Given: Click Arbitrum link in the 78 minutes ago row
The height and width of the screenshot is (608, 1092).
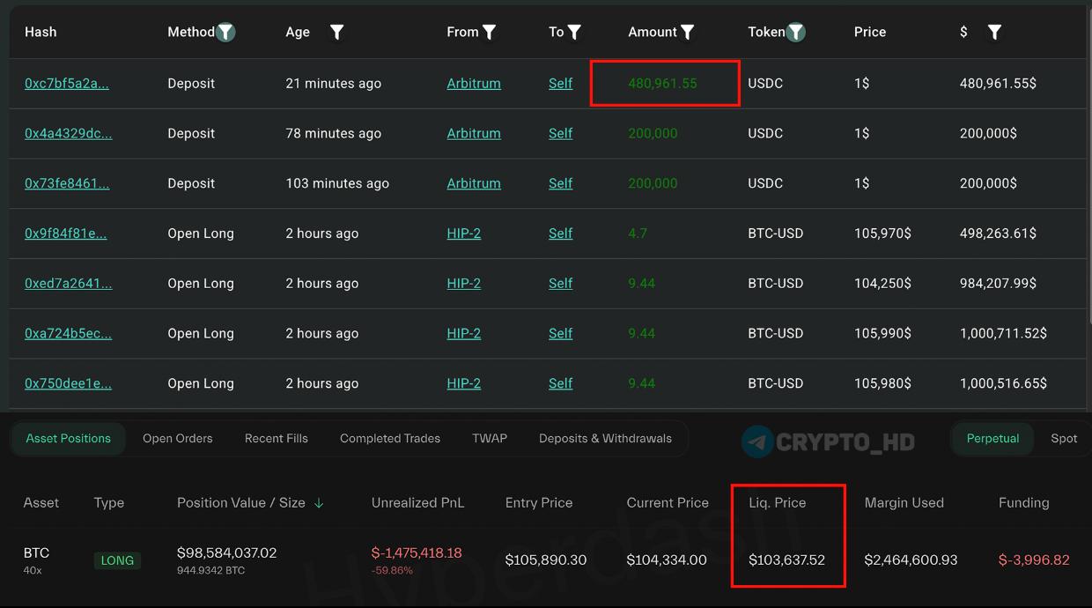Looking at the screenshot, I should point(474,134).
